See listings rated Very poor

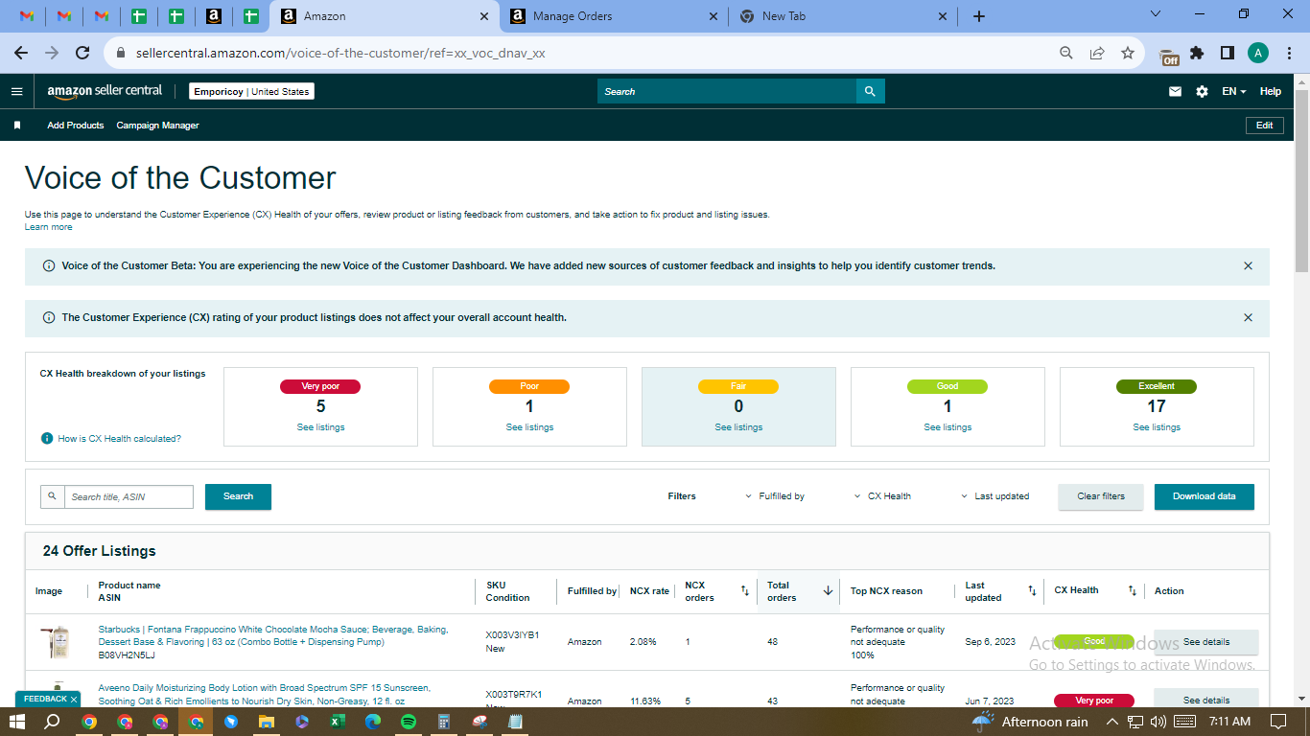pyautogui.click(x=321, y=427)
